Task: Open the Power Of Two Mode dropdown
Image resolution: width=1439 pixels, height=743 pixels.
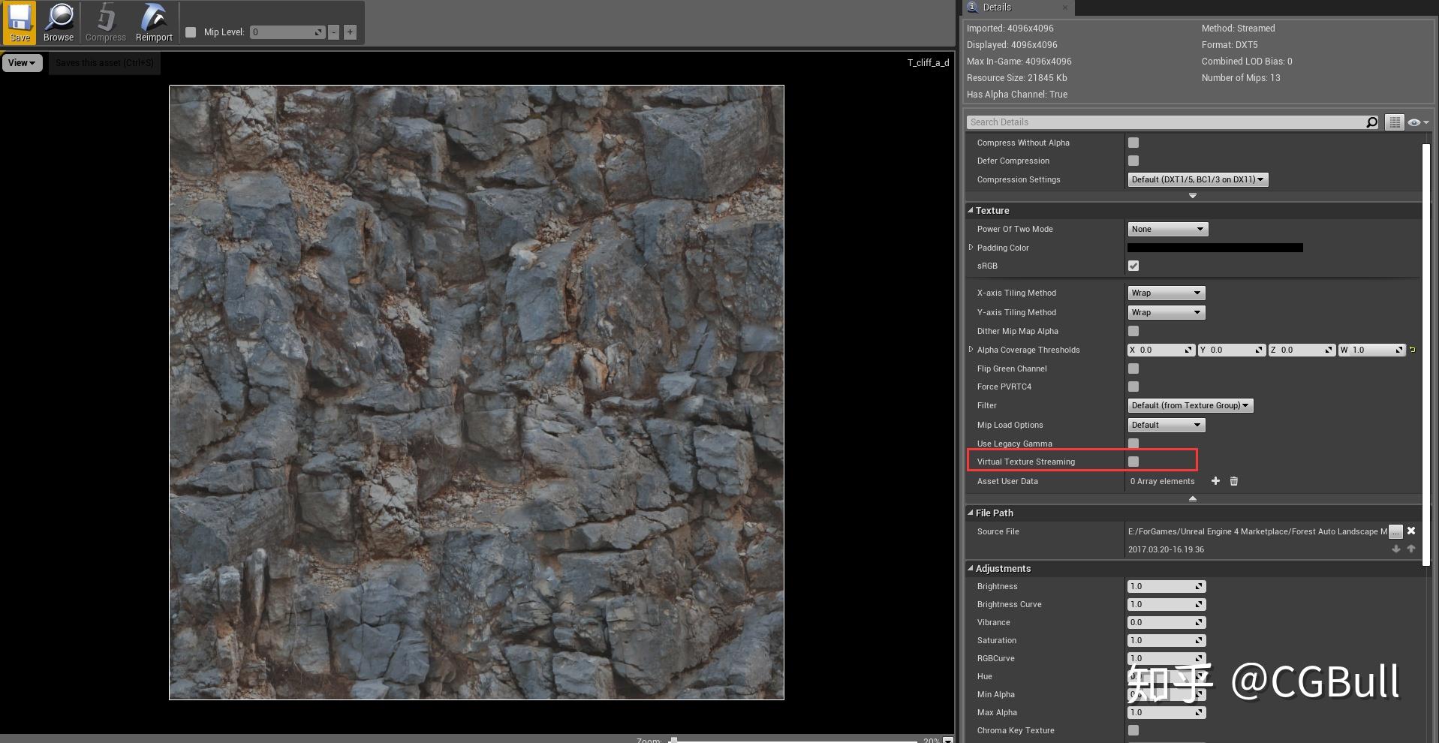Action: [x=1167, y=228]
